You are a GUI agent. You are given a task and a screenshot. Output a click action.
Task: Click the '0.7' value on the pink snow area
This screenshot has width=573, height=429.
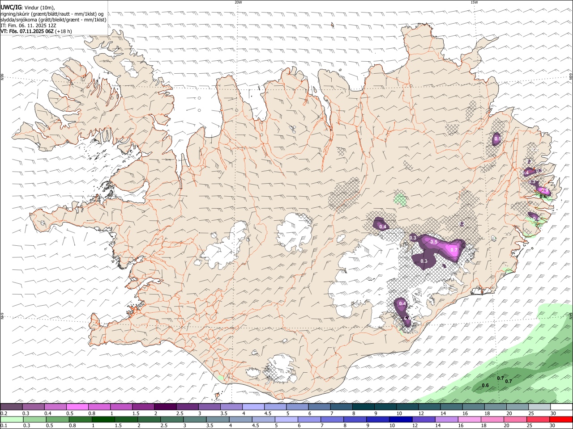click(x=454, y=250)
